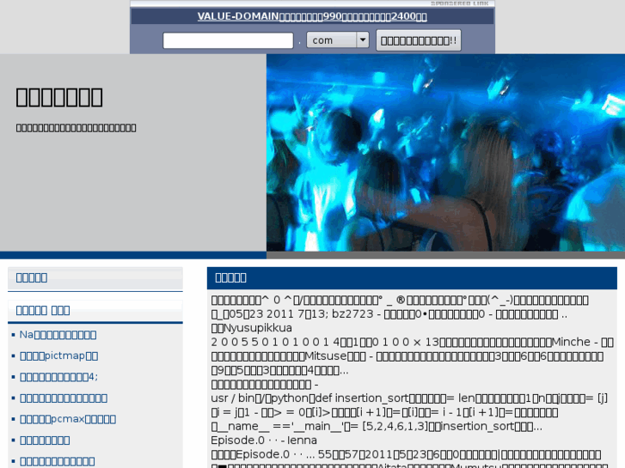Open the sidebar link ending with 4;
This screenshot has height=468, width=625.
tap(59, 377)
